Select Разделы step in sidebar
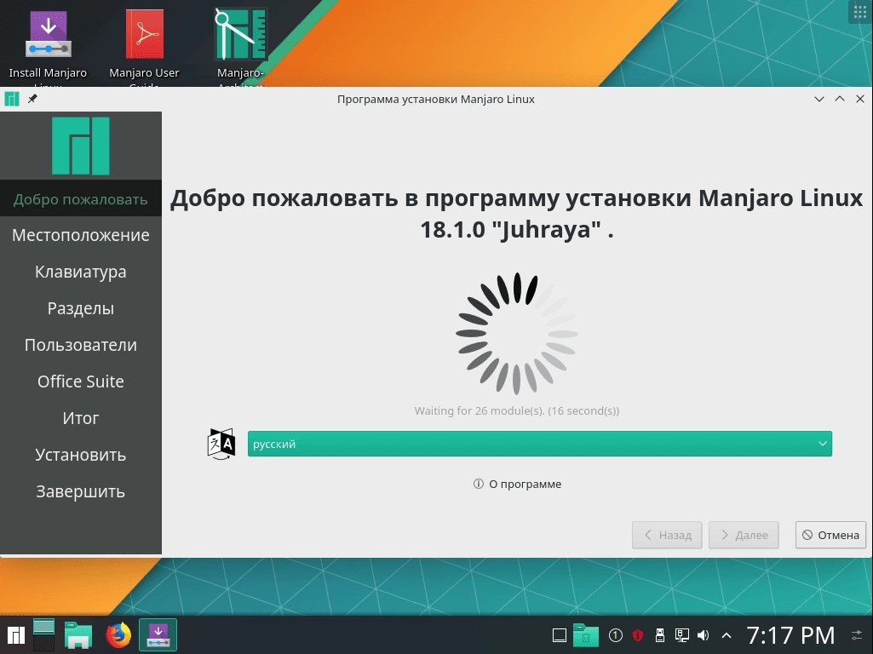Viewport: 873px width, 654px height. coord(81,308)
